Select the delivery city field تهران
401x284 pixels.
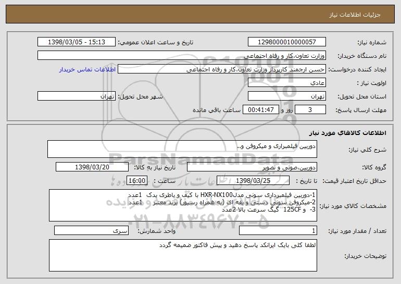point(77,96)
